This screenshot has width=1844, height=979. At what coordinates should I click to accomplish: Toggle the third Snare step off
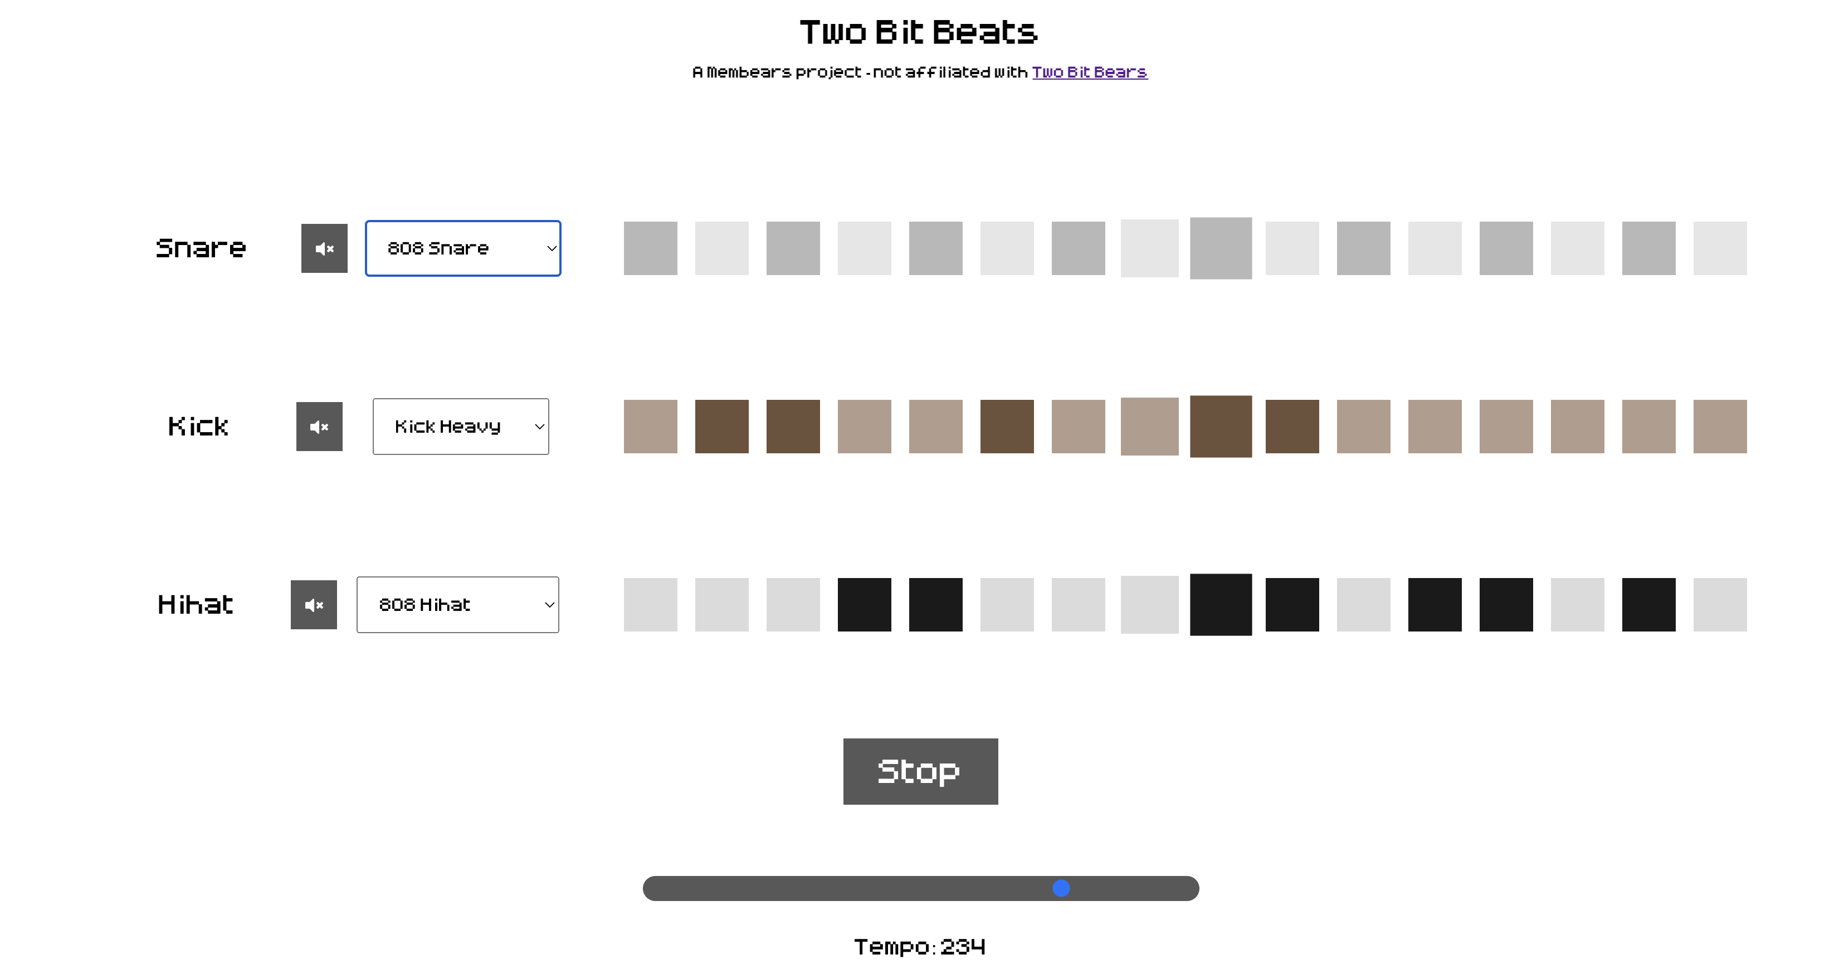point(793,248)
